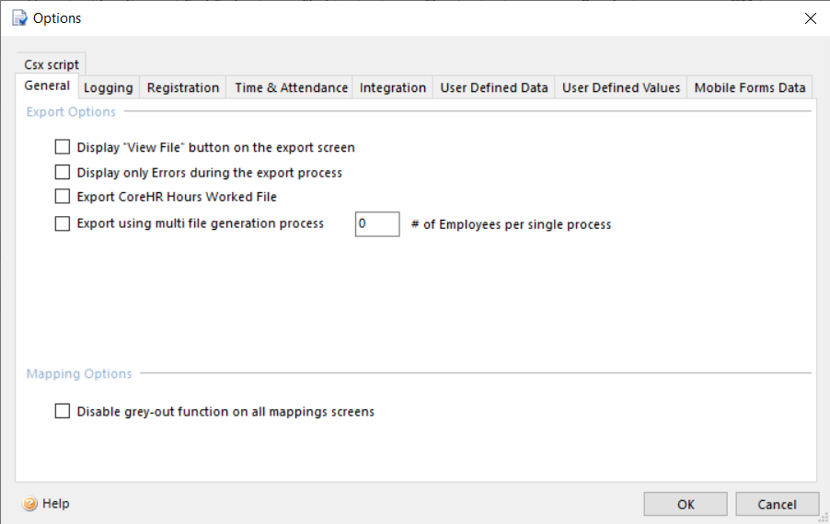Click the Options window title icon
Viewport: 830px width, 524px height.
[x=19, y=17]
